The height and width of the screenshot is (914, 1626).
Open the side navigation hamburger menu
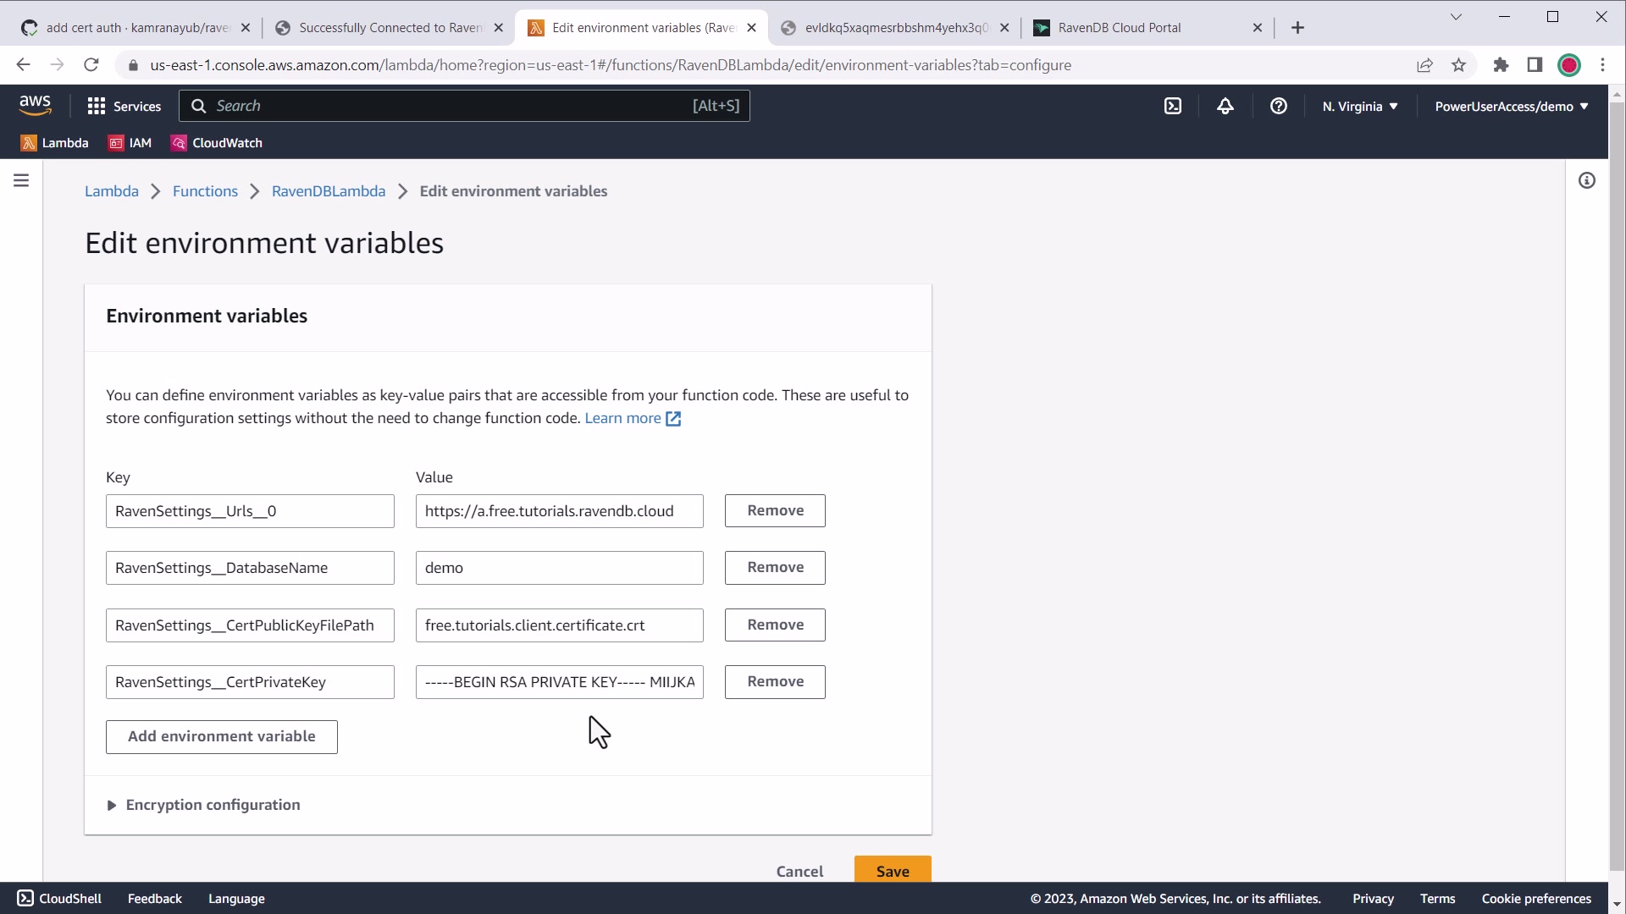pos(21,180)
